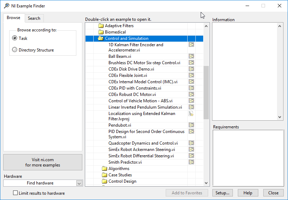The height and width of the screenshot is (200, 288).
Task: Click the Help button
Action: coord(248,193)
